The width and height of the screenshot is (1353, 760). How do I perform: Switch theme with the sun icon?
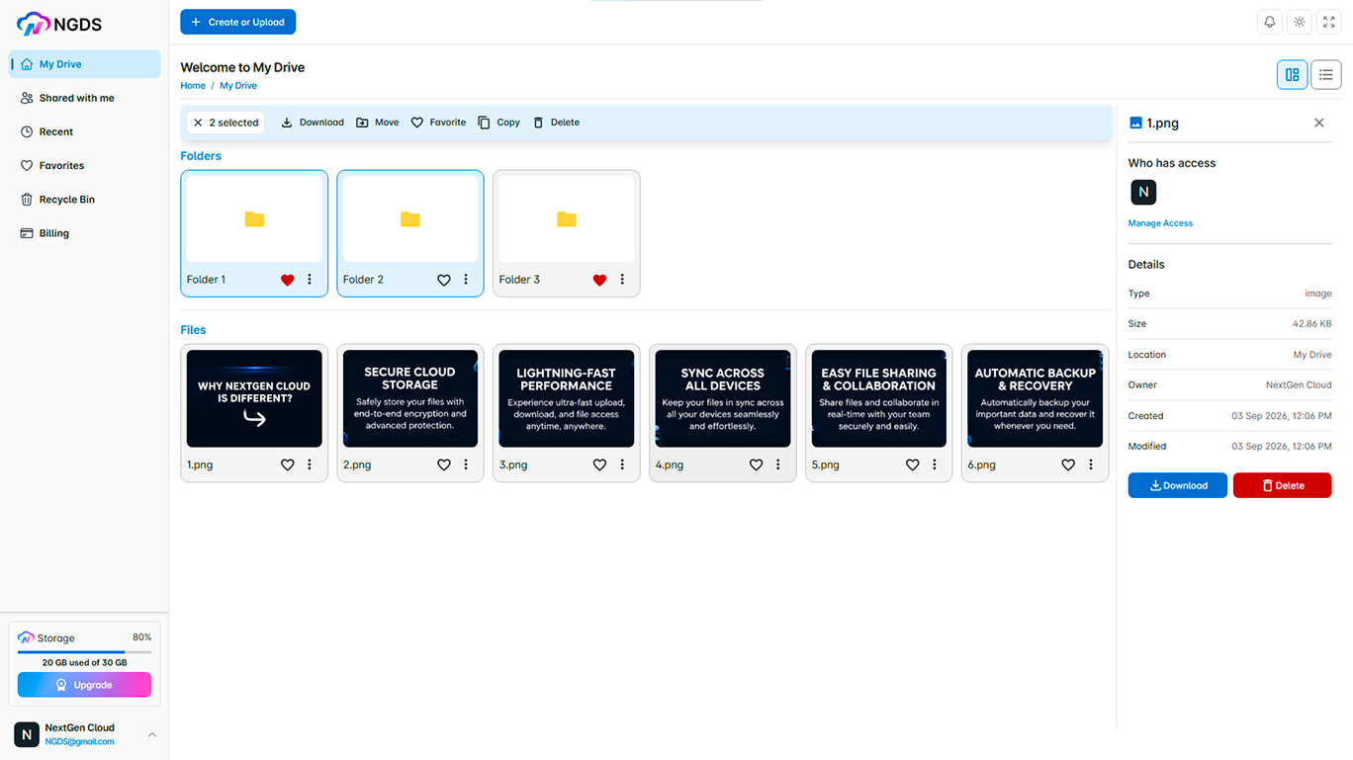pyautogui.click(x=1300, y=22)
